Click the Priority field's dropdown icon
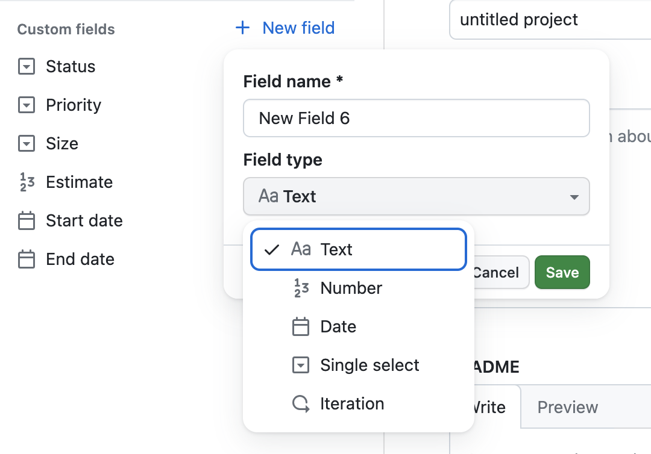Screen dimensions: 651x454 point(27,105)
